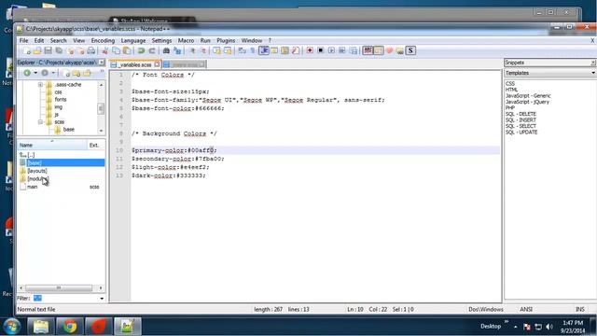Click the Copy toolbar icon
The image size is (597, 336).
tap(116, 50)
